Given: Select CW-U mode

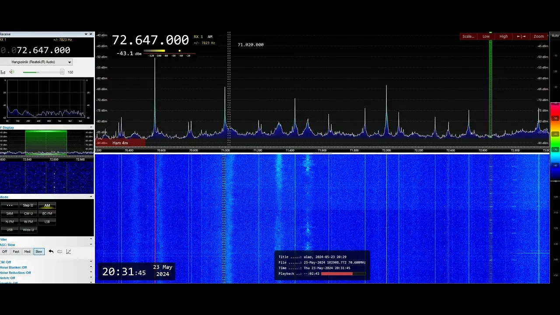Looking at the screenshot, I should point(28,213).
